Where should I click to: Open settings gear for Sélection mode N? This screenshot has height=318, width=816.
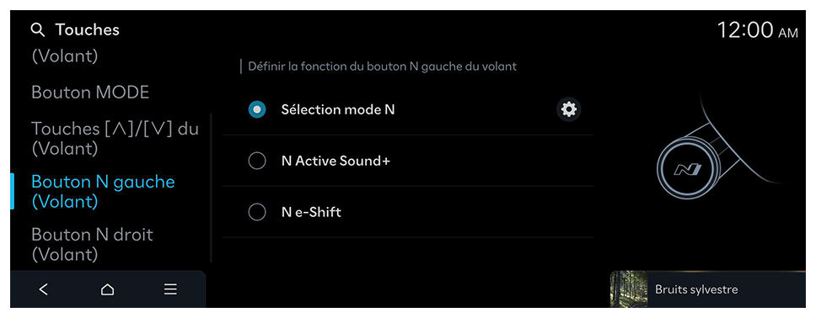568,109
